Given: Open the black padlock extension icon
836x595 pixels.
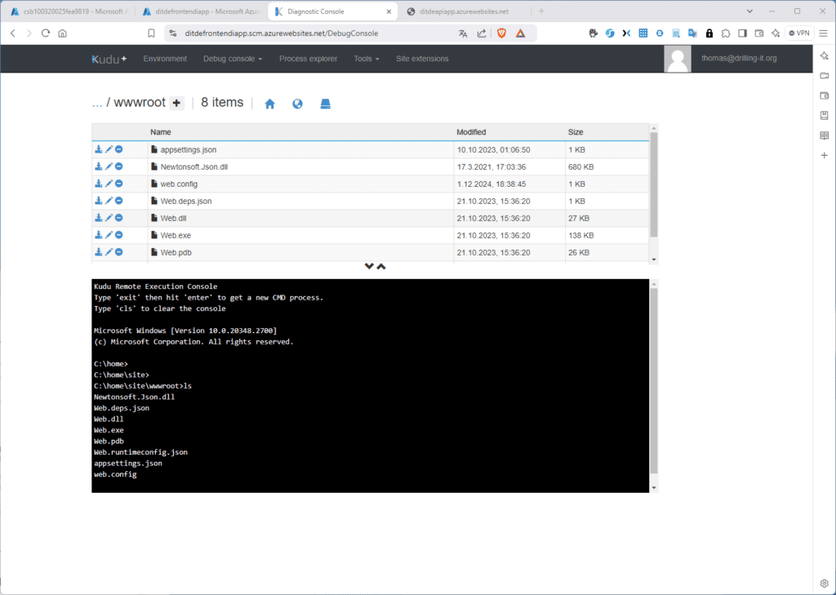Looking at the screenshot, I should (709, 33).
